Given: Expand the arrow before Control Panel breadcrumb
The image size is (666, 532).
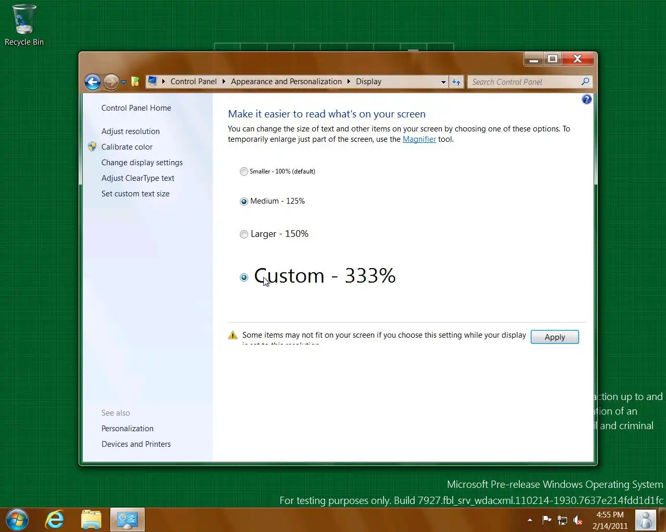Looking at the screenshot, I should click(x=163, y=82).
